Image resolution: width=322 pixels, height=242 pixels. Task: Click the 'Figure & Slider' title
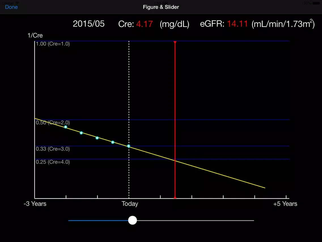pyautogui.click(x=161, y=7)
